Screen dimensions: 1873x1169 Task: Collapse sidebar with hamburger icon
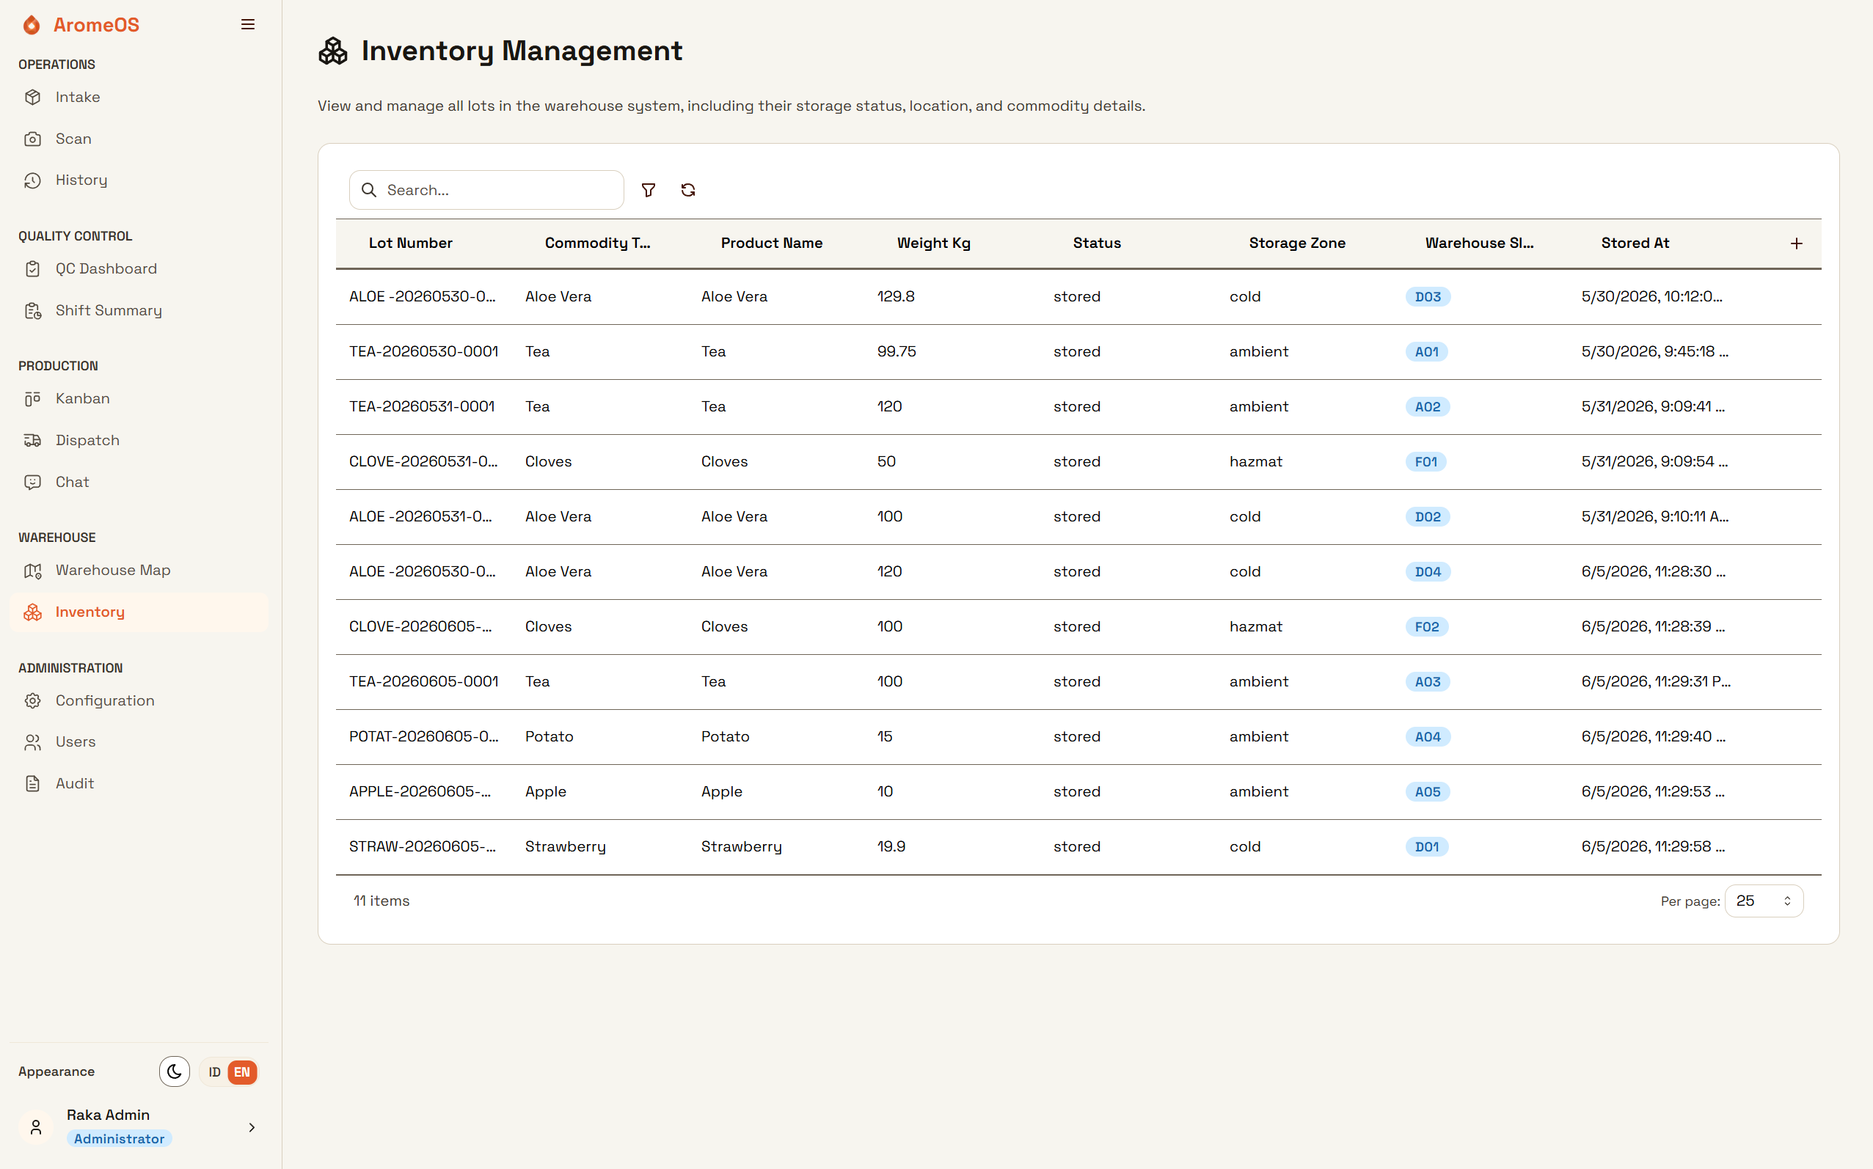point(247,25)
